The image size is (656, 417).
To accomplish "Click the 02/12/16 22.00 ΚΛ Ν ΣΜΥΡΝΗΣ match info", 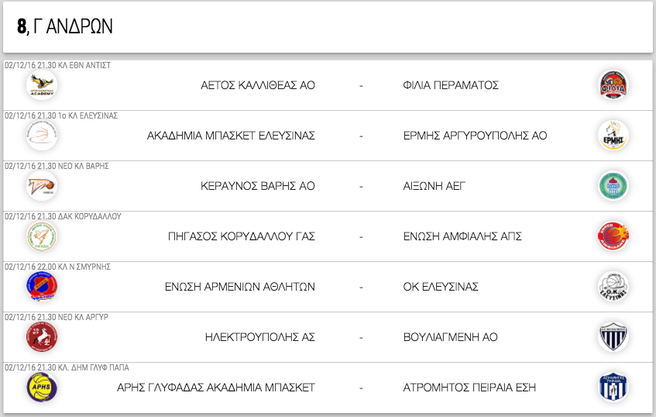I will (58, 267).
